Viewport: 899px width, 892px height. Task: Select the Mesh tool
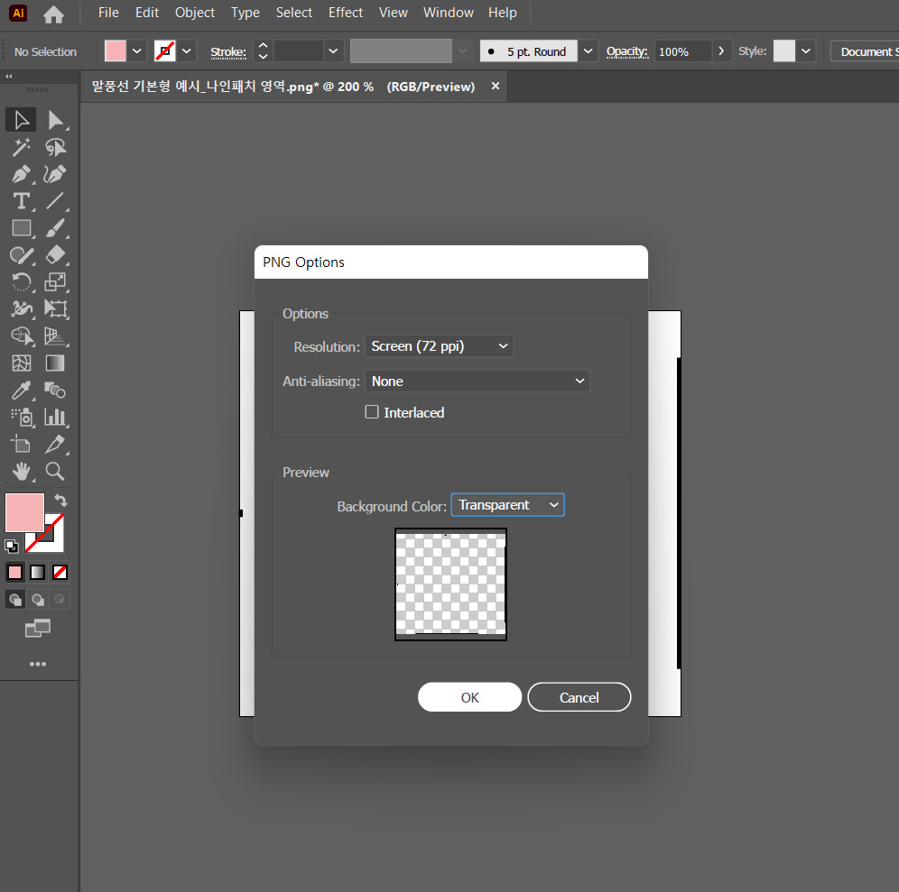point(22,363)
